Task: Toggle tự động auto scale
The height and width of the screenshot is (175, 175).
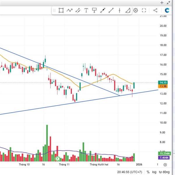Action: [x=164, y=172]
